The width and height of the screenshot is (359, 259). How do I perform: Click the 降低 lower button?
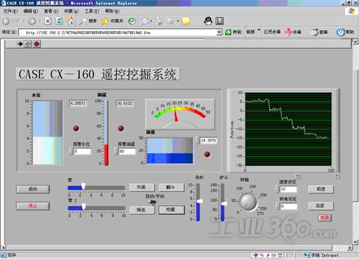[142, 210]
